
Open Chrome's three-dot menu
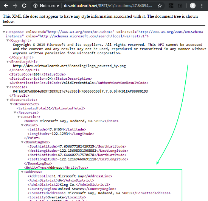[x=202, y=6]
